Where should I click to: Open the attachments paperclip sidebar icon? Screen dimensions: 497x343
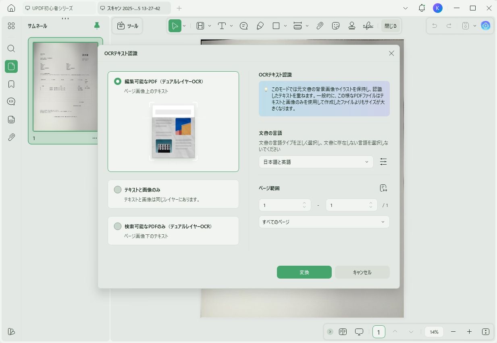tap(11, 137)
